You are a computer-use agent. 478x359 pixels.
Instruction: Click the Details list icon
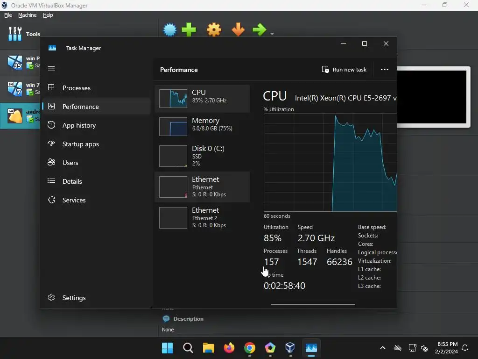click(51, 181)
